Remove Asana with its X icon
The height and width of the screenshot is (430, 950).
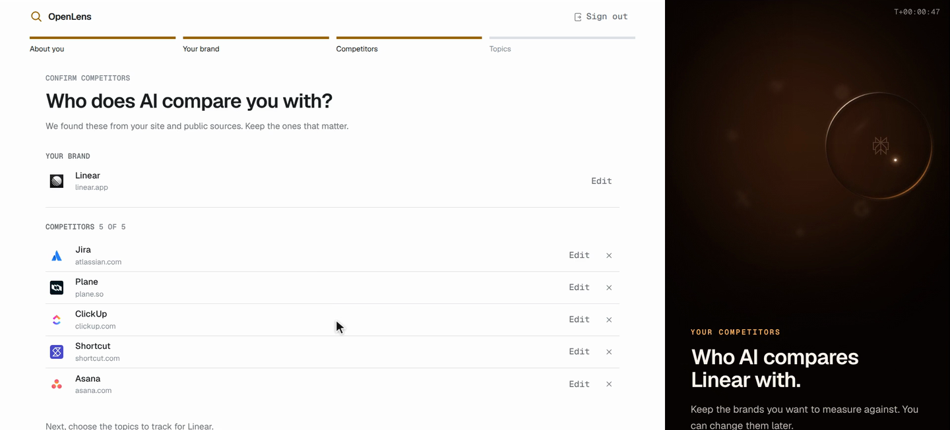(609, 384)
